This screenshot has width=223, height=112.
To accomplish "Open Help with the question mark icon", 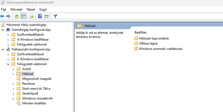I will point(40,16).
